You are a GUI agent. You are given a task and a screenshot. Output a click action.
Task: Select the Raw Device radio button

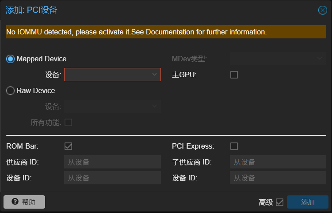pos(10,90)
